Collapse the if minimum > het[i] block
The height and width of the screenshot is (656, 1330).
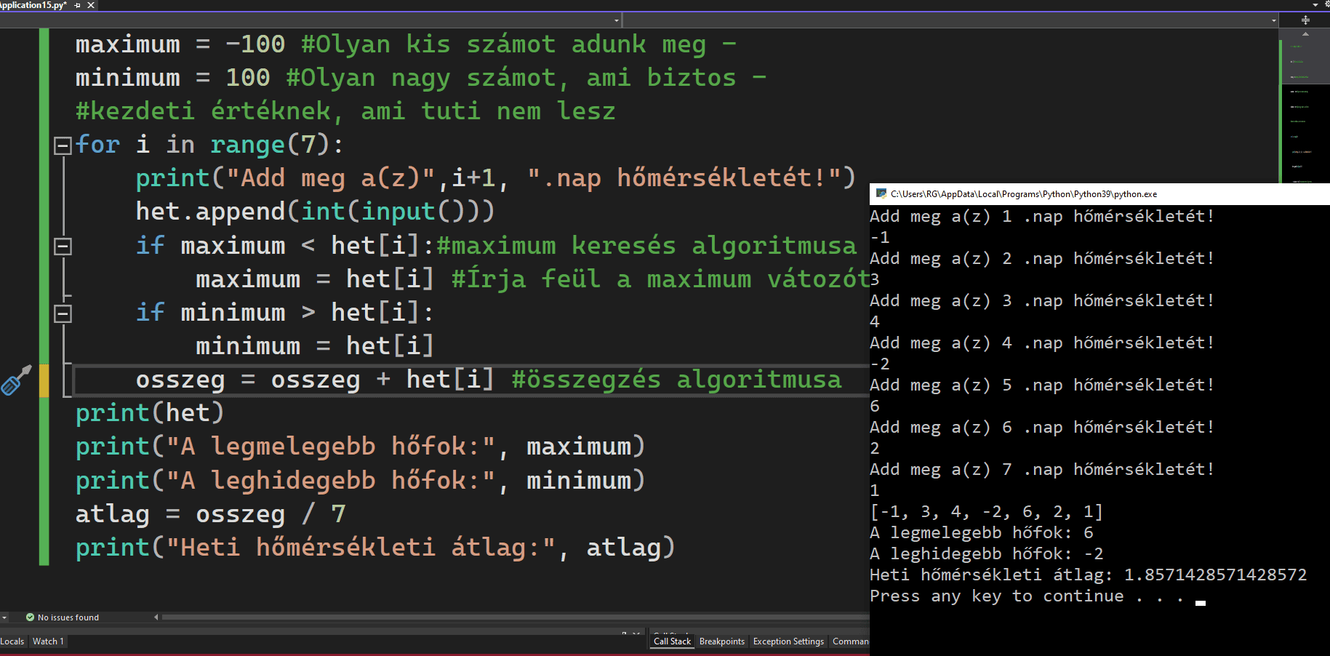tap(63, 313)
